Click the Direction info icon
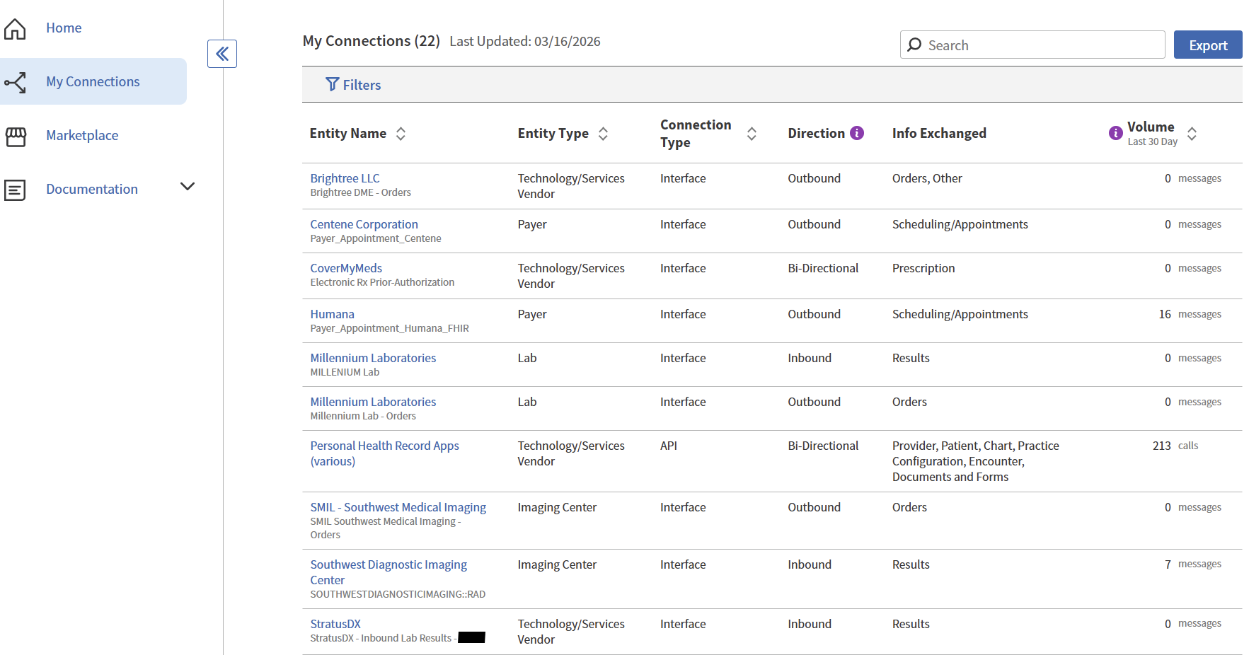This screenshot has height=655, width=1249. click(857, 133)
